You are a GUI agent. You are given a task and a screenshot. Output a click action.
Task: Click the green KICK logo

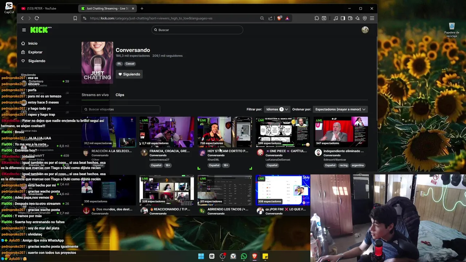coord(40,30)
